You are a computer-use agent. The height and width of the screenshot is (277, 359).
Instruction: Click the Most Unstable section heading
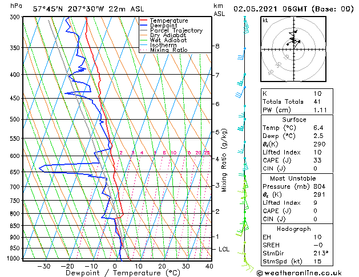[293, 178]
